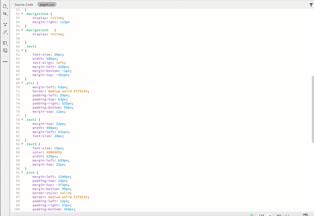
Task: Click the preview icon in status bar
Action: point(305,215)
